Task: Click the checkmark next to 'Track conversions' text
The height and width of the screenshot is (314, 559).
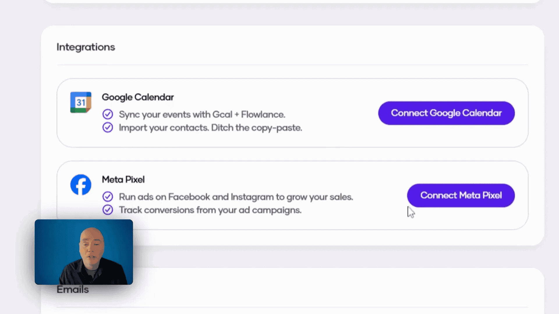Action: 108,210
